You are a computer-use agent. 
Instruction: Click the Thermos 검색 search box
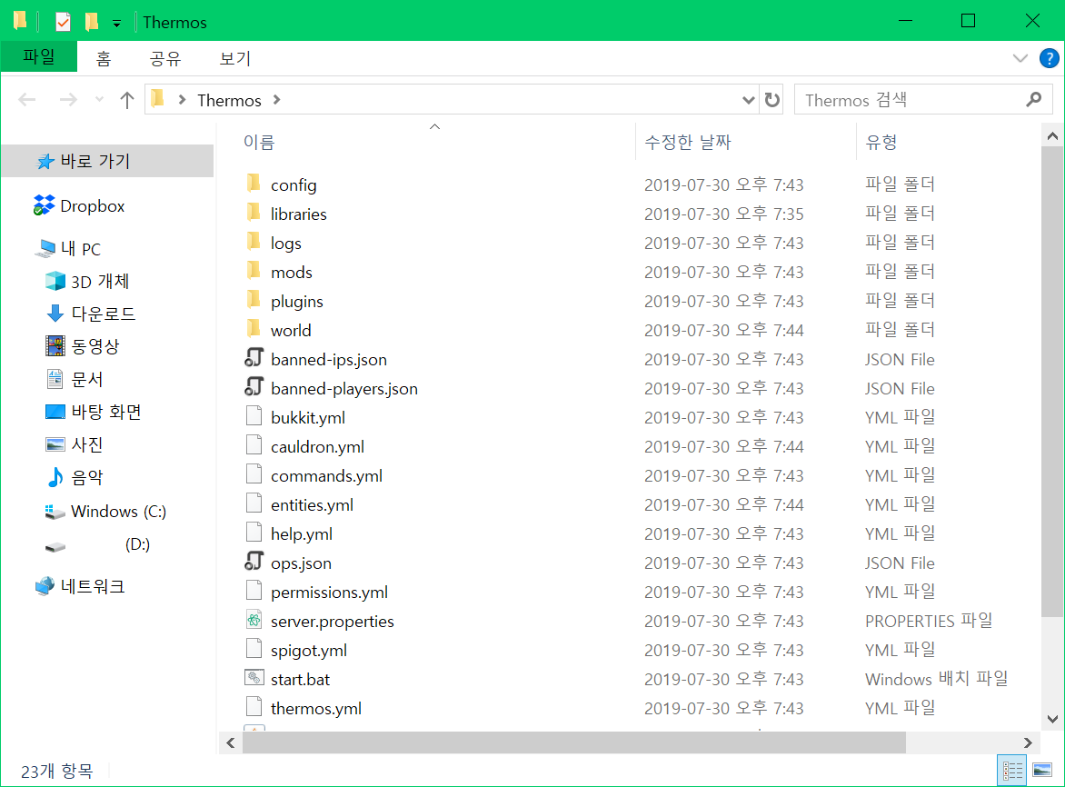[923, 100]
